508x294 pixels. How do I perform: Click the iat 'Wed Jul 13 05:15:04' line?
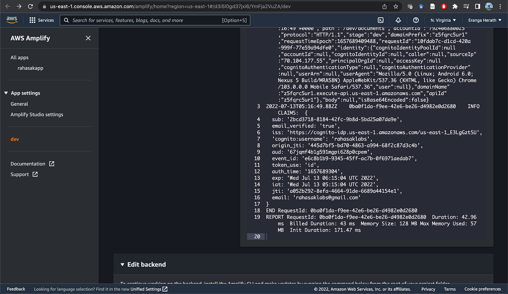coord(325,184)
